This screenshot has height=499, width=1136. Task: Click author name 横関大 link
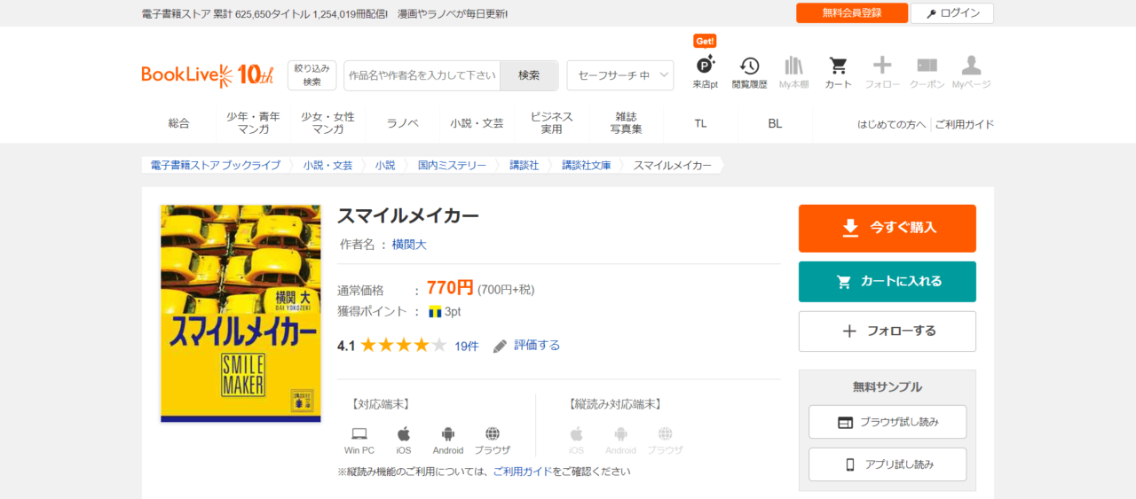409,245
